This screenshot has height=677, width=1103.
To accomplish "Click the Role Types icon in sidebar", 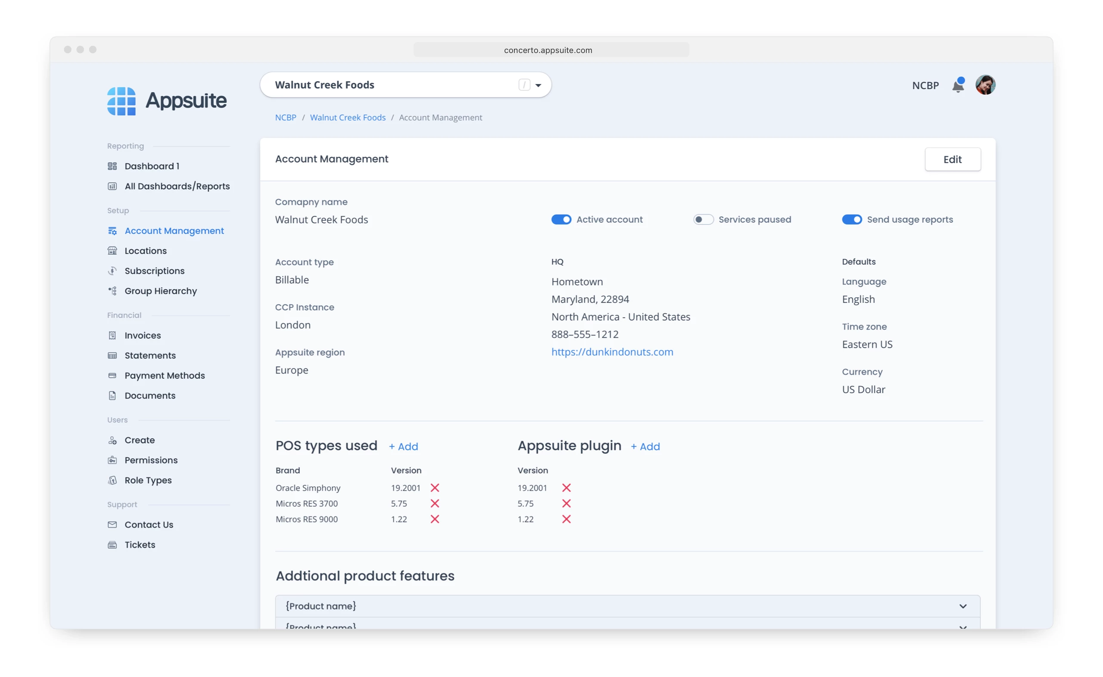I will (x=112, y=480).
